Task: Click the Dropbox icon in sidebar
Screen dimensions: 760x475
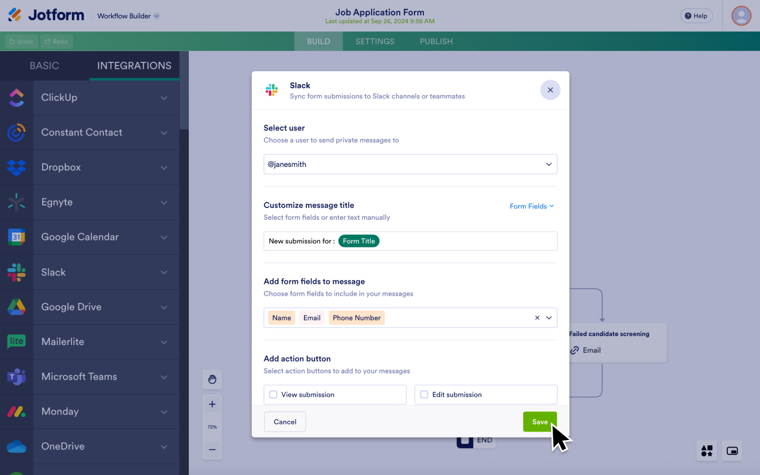Action: click(17, 167)
